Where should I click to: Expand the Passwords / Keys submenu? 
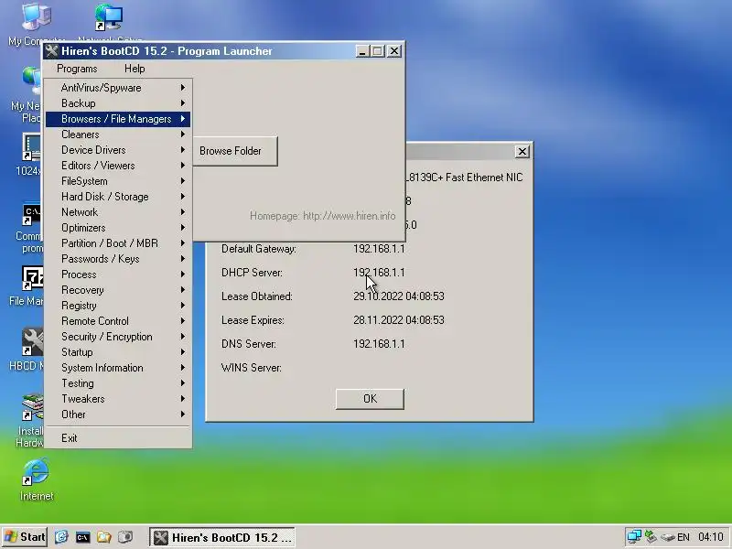[x=118, y=259]
